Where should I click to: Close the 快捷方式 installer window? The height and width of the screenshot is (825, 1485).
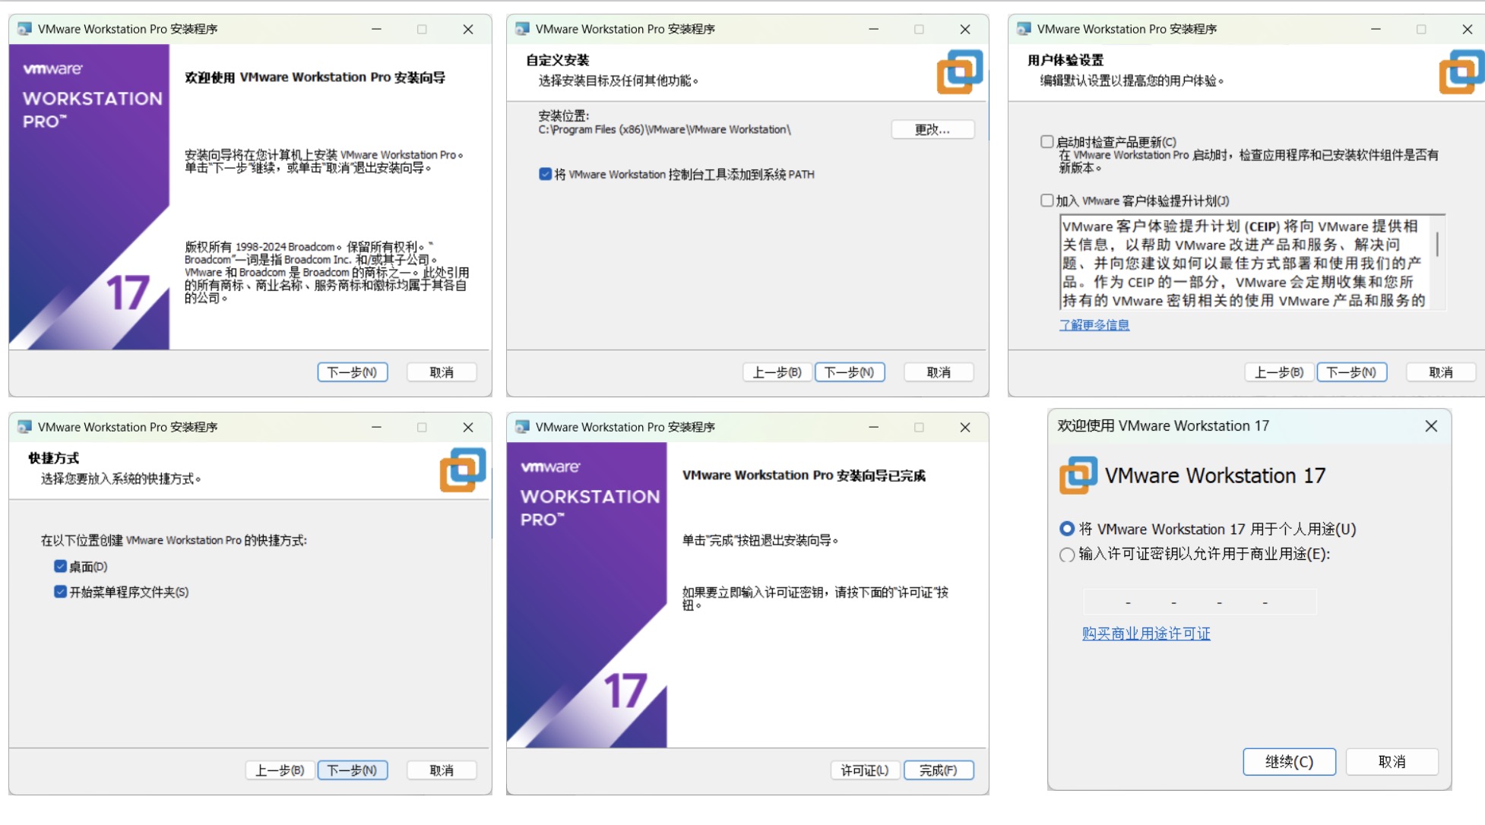pos(468,427)
